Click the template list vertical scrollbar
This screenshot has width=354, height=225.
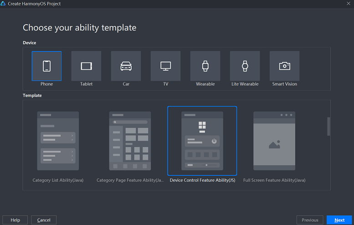[x=328, y=126]
